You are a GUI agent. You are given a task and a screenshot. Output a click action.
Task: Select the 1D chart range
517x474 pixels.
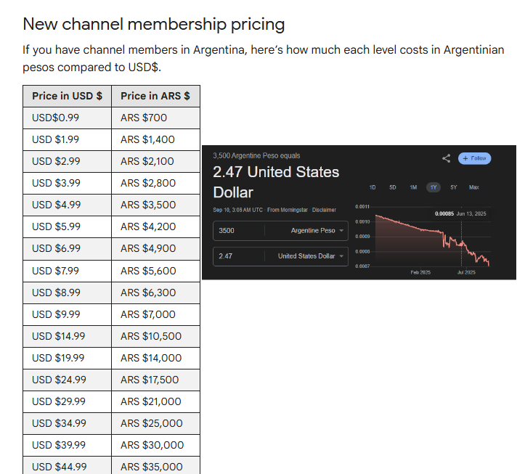[x=373, y=187]
